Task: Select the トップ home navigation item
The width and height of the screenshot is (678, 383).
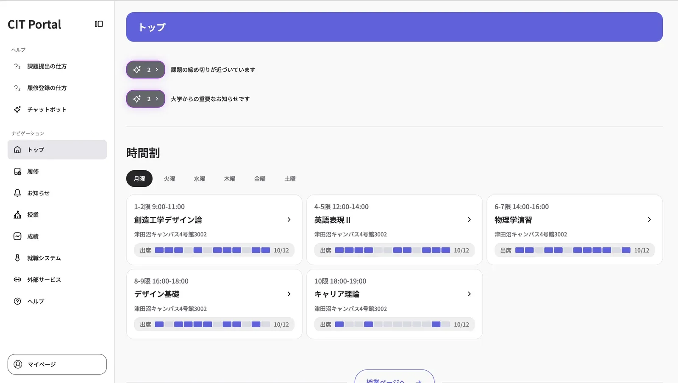Action: [x=36, y=150]
